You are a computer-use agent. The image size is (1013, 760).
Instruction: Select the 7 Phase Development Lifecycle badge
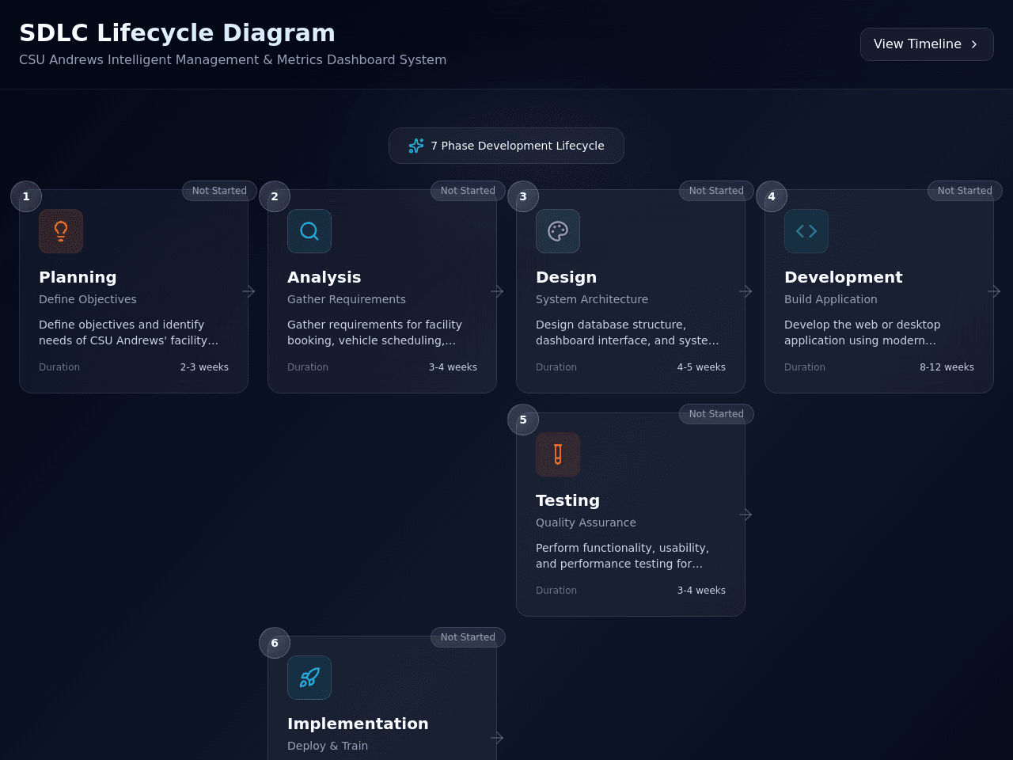[x=506, y=146]
